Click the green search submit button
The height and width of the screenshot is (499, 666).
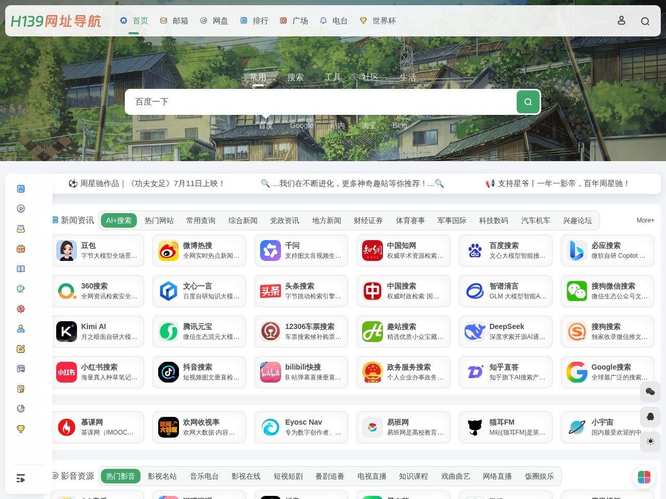528,102
